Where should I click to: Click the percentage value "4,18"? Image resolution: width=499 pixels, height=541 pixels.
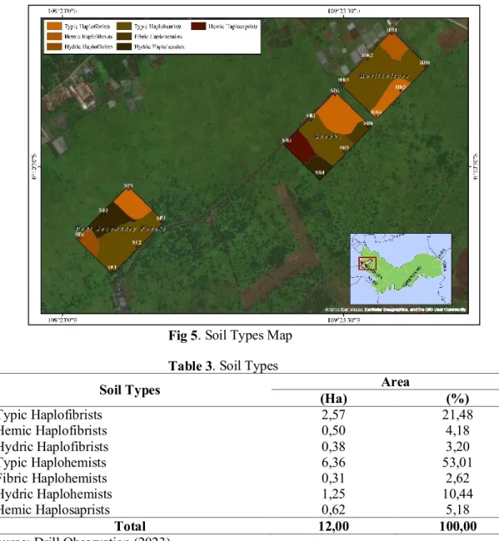click(x=457, y=430)
